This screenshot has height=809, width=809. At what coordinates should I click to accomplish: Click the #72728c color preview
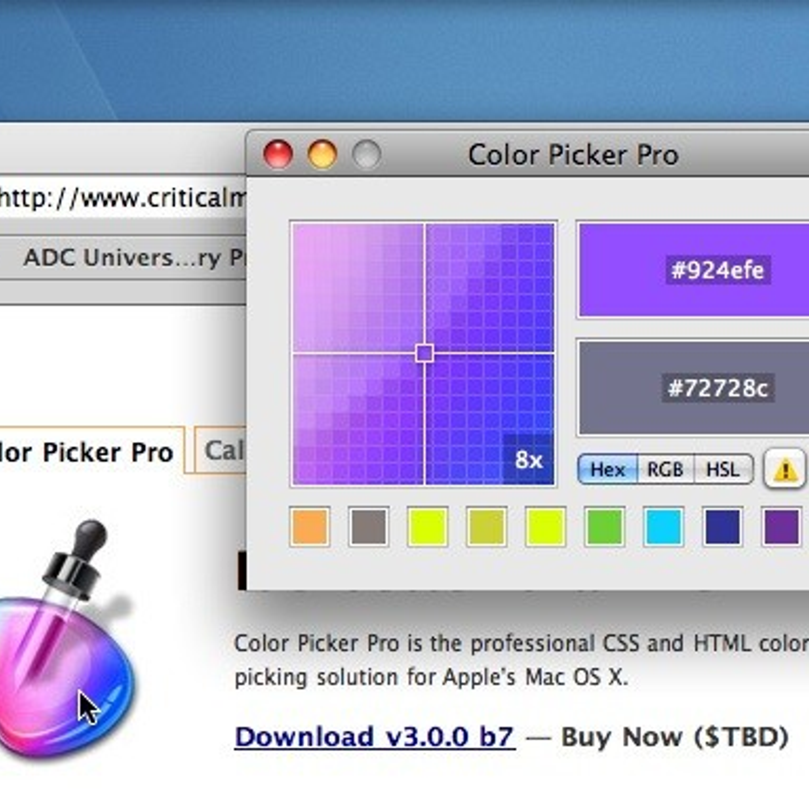(693, 388)
